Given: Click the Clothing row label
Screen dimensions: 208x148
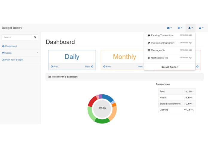Looking at the screenshot, I should coord(164,110).
